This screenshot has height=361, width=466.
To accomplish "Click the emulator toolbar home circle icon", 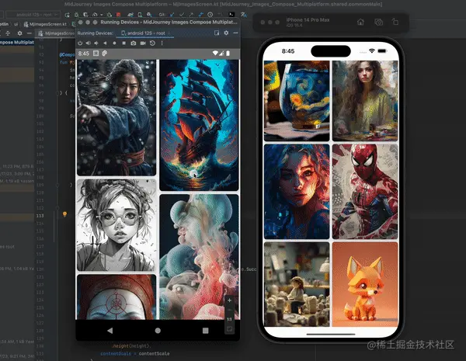I will point(114,43).
